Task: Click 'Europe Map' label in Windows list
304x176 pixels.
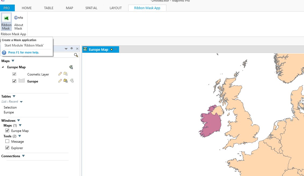Action: click(x=20, y=131)
